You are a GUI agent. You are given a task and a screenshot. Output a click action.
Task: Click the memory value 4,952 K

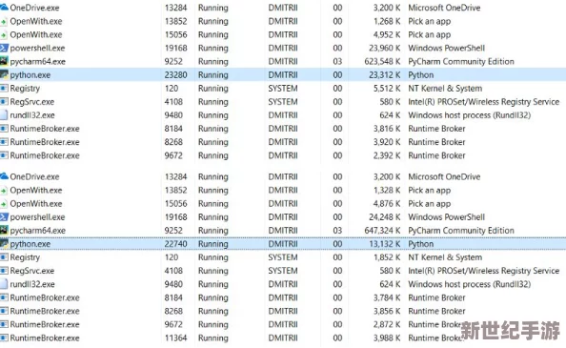click(x=387, y=34)
